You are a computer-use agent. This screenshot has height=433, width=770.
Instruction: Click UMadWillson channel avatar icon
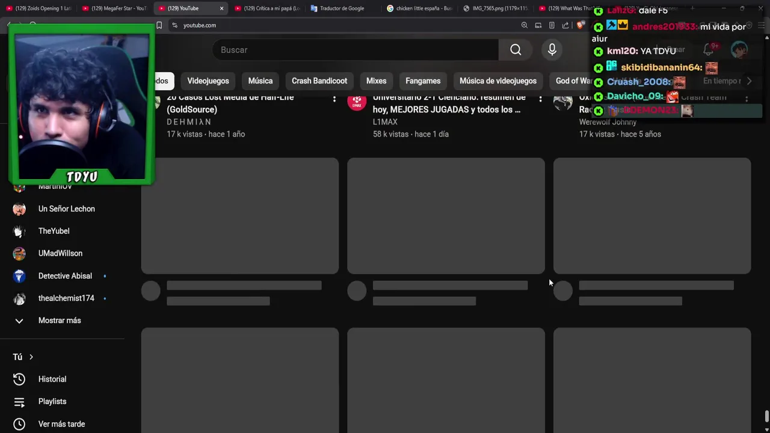[19, 253]
